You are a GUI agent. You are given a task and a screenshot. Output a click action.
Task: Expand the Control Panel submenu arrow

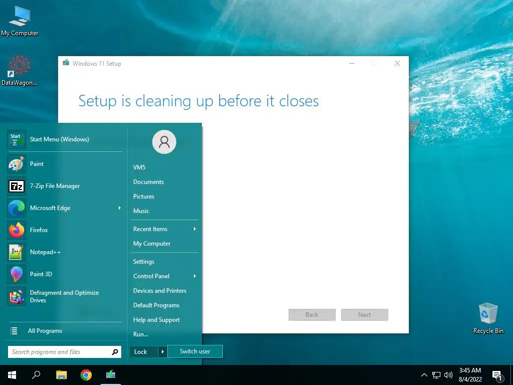(x=195, y=276)
